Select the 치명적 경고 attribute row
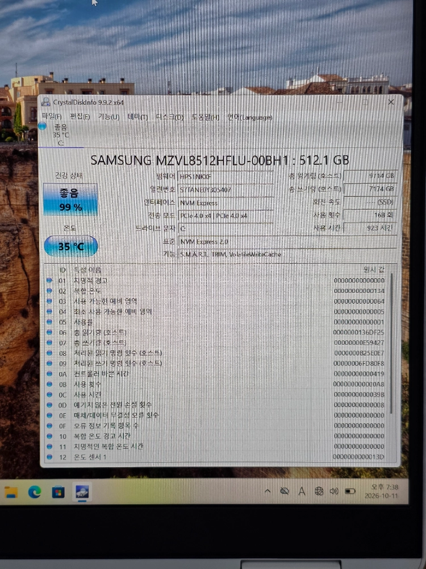Image resolution: width=426 pixels, height=569 pixels. (216, 281)
